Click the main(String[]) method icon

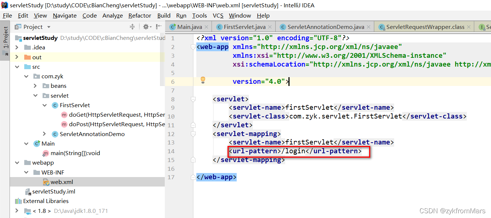pyautogui.click(x=46, y=153)
